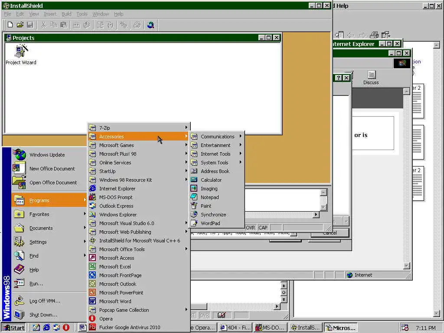Screen dimensions: 444x333
Task: Click the Help window scrollbar down arrow
Action: coord(437,313)
